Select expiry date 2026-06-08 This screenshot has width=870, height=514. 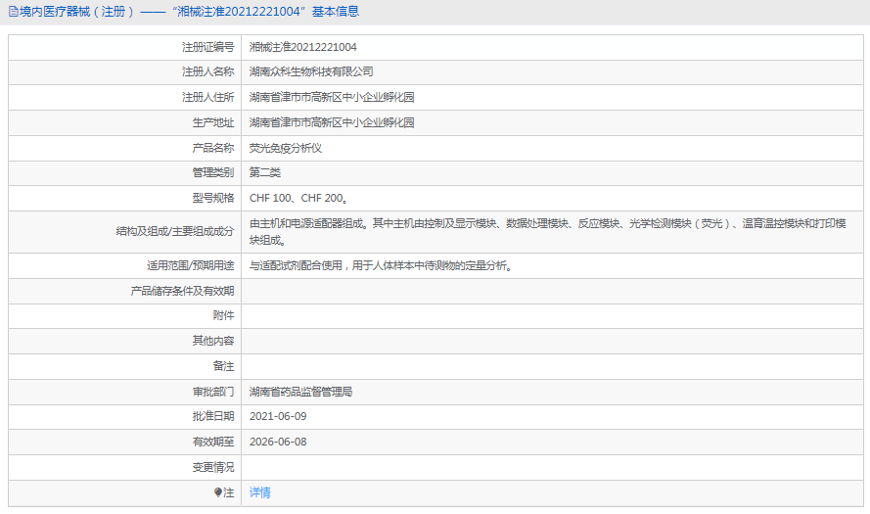point(278,442)
